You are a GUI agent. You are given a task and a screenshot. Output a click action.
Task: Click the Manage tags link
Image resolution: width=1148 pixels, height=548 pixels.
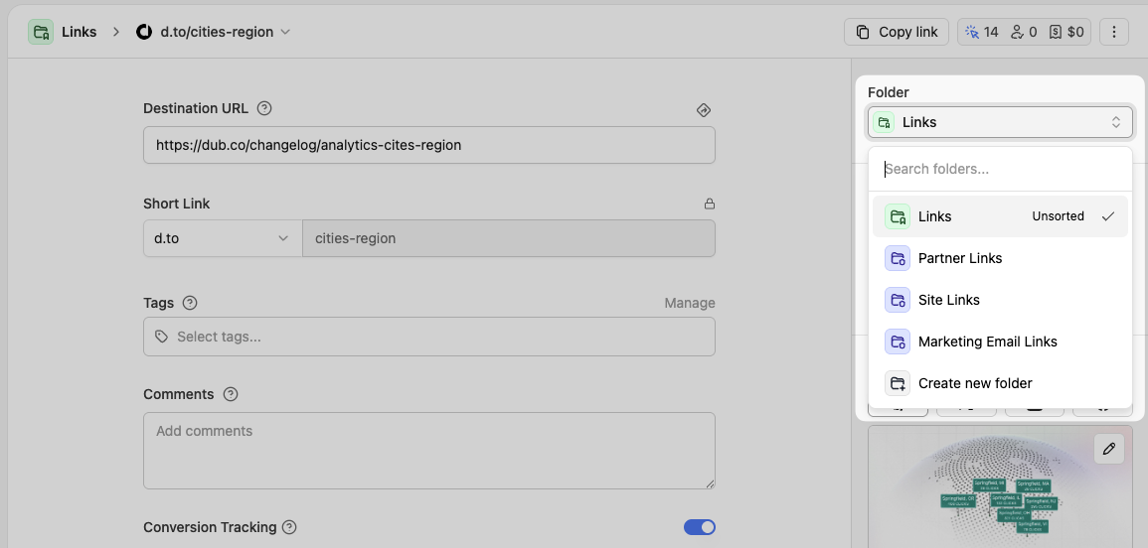[x=690, y=303]
